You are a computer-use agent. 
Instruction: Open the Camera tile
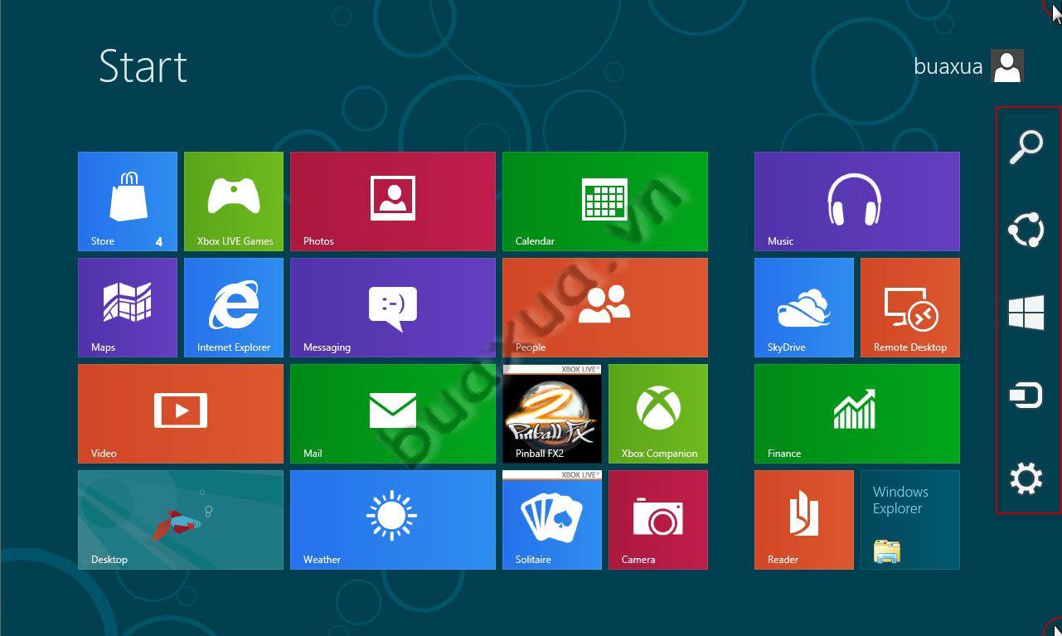(x=658, y=520)
